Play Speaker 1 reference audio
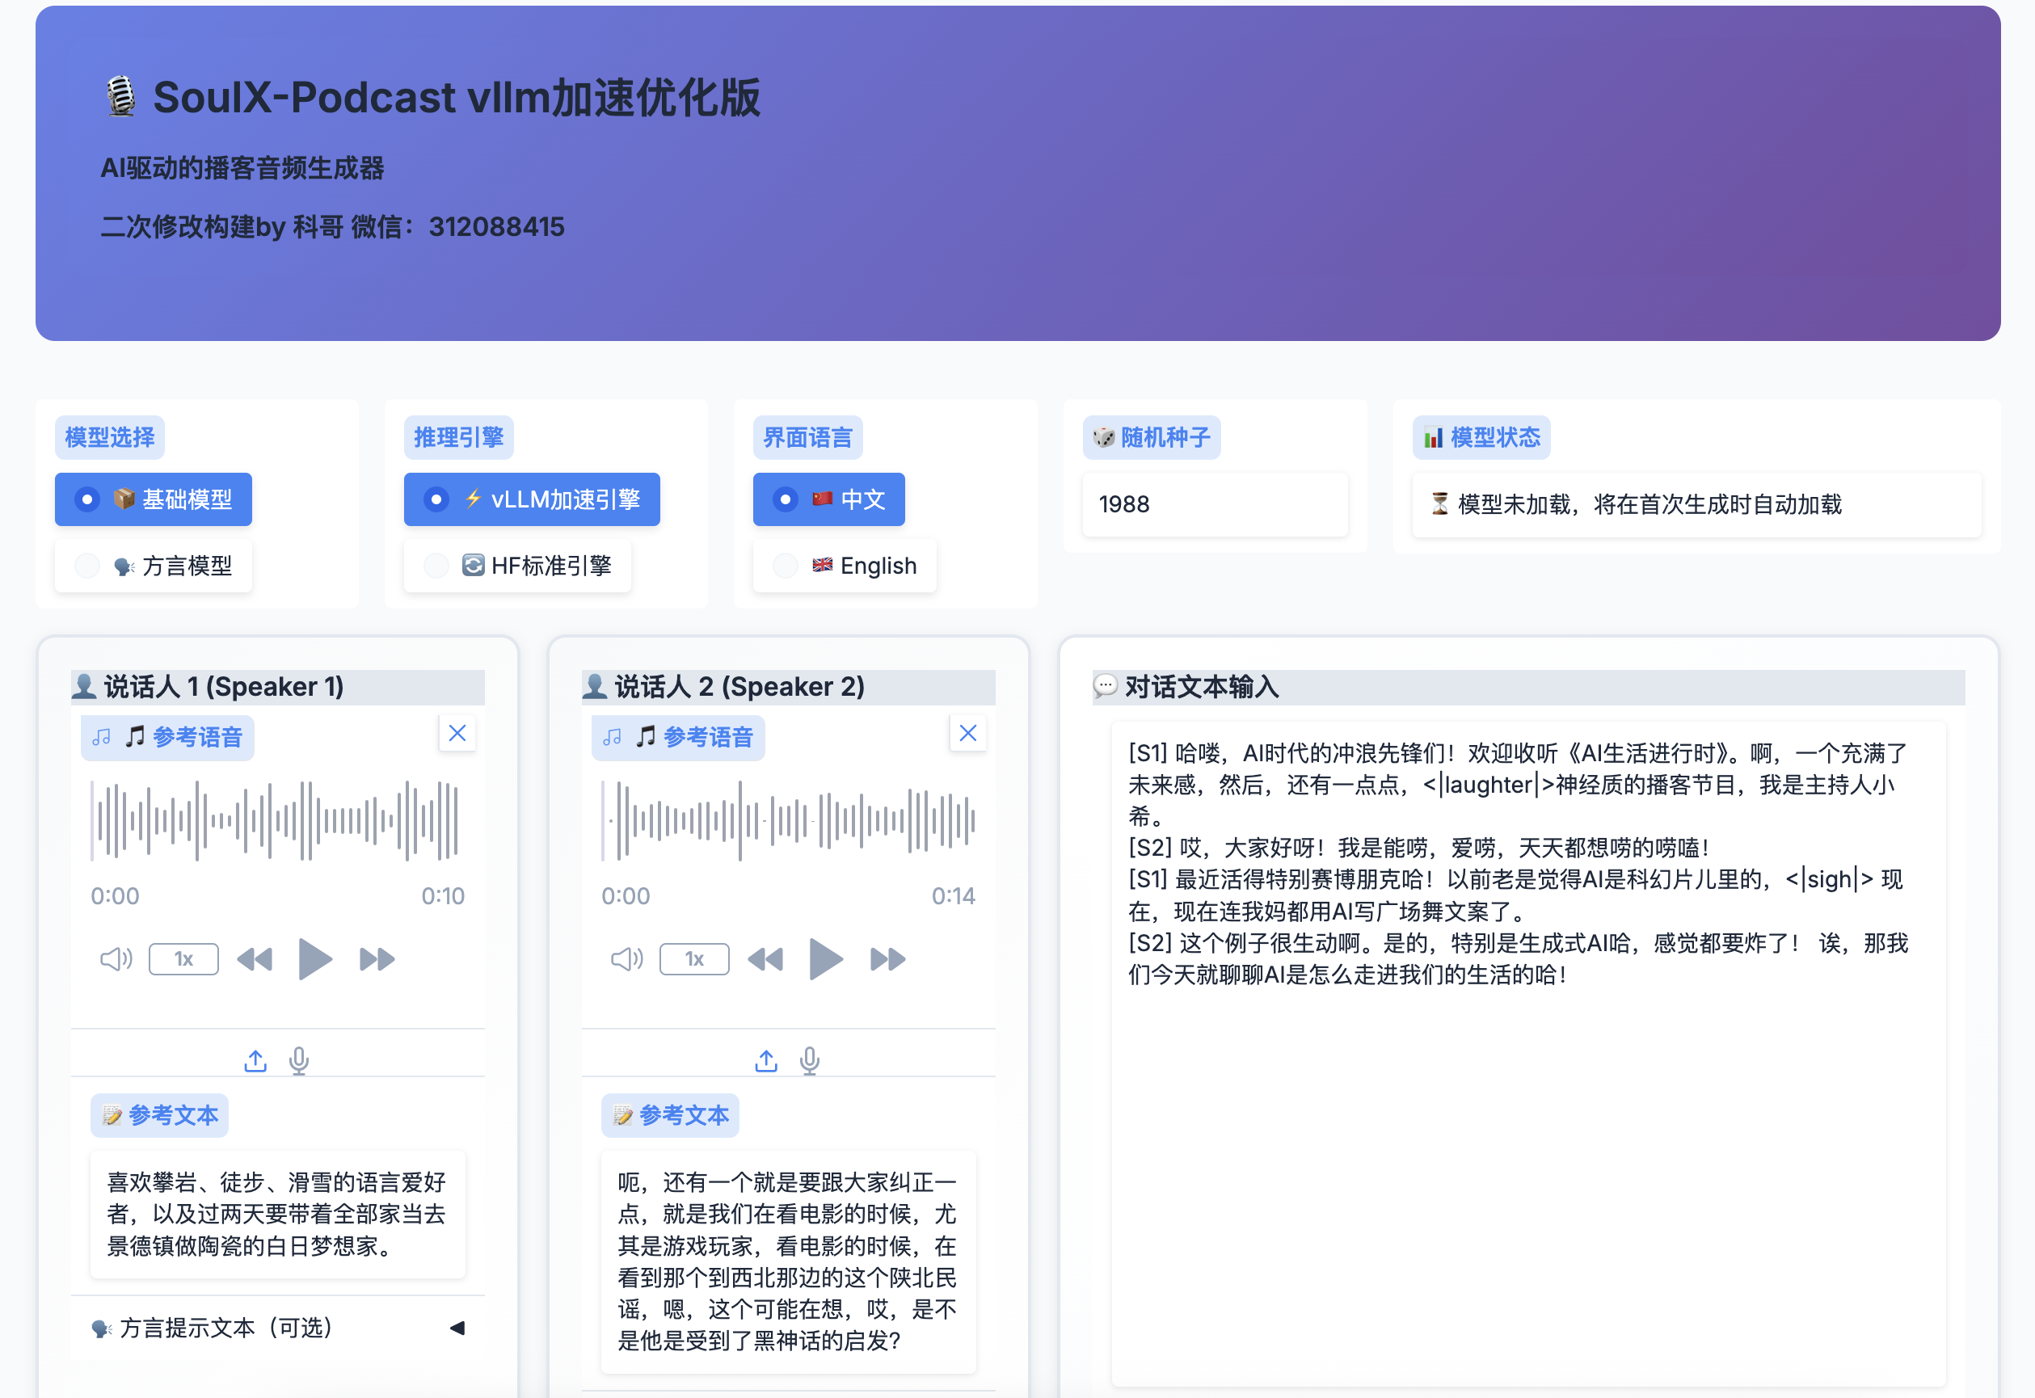Screen dimensions: 2035x1398 coord(314,959)
